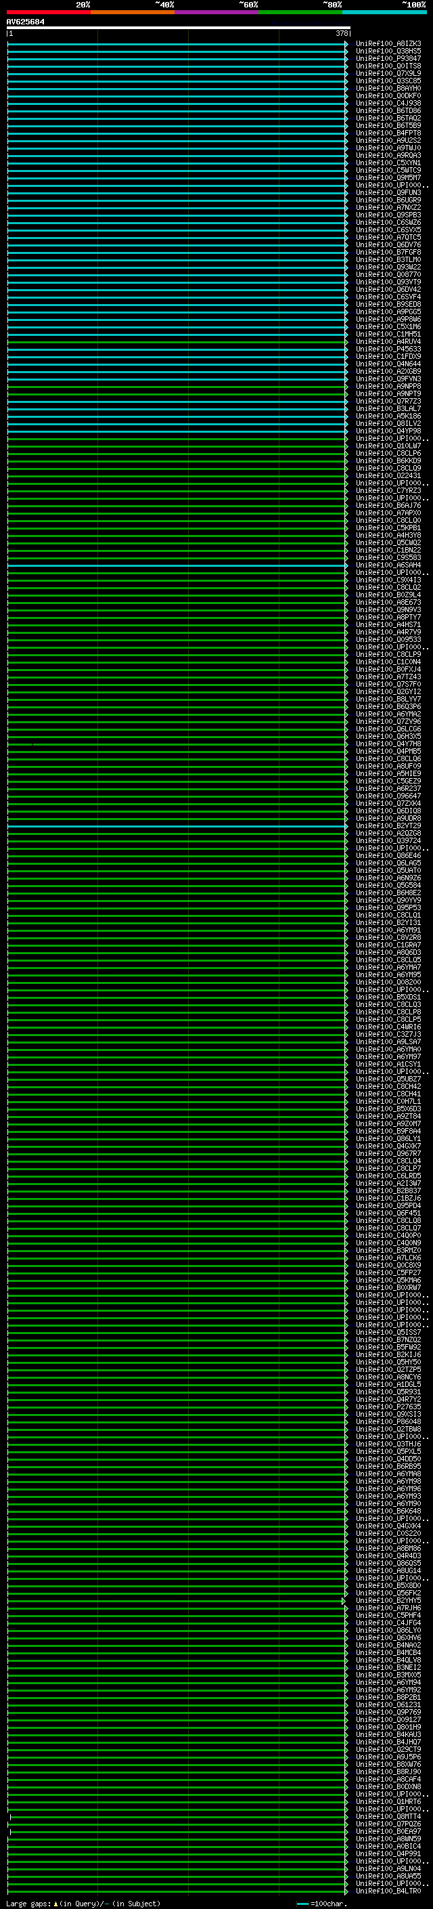
Task: Click the cyan alignment bar for UniRef100_A8IZK3
Action: pos(178,44)
